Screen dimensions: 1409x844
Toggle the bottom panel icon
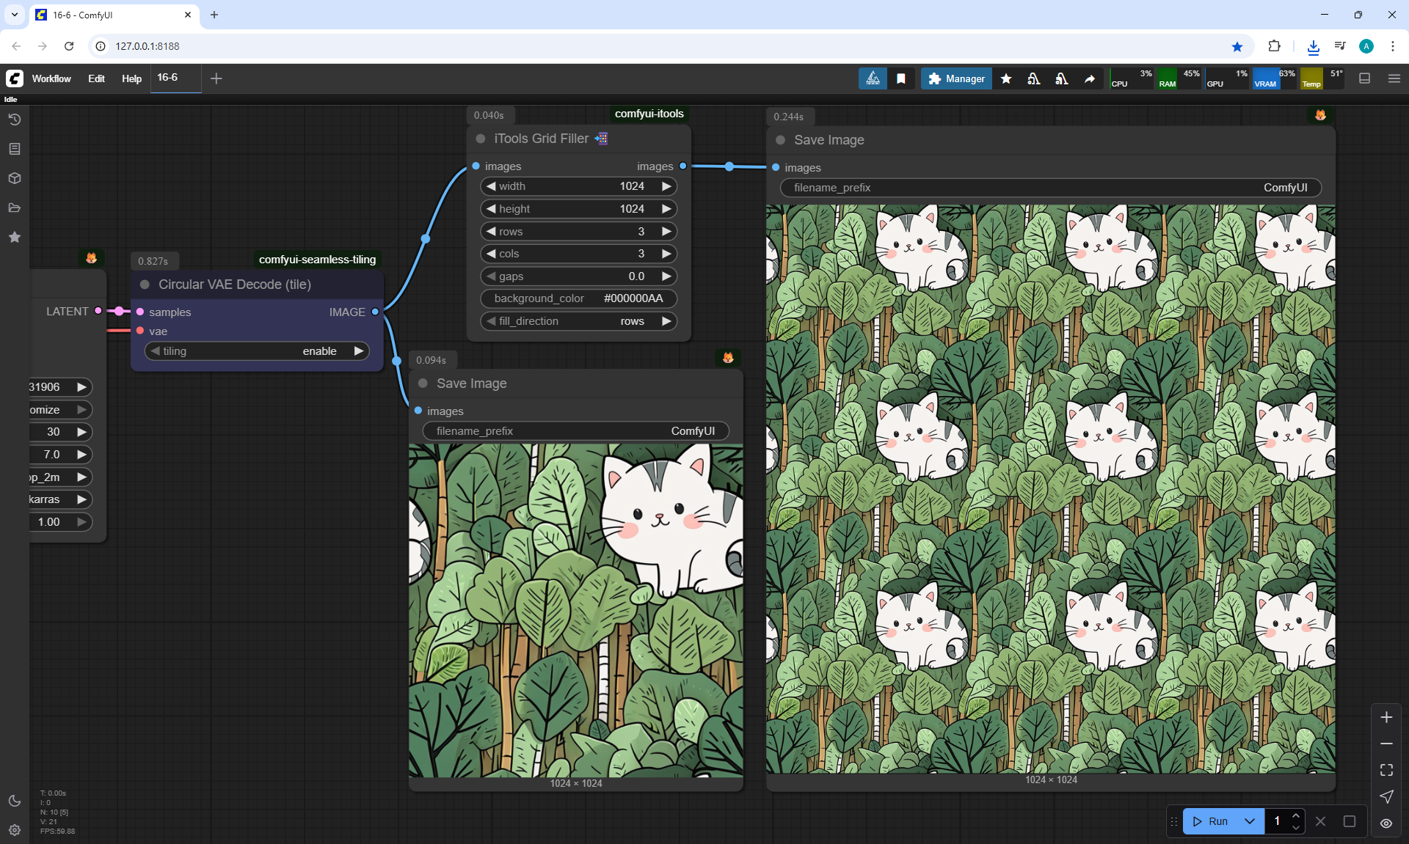[1364, 78]
